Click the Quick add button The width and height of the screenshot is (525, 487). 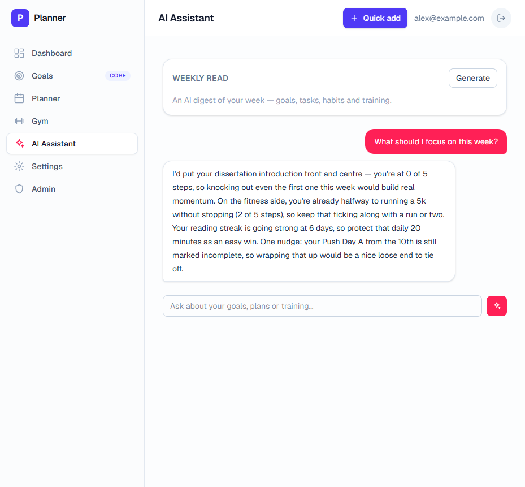pyautogui.click(x=375, y=18)
